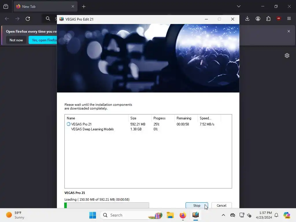Click the Remaining column header
The image size is (296, 222).
(x=186, y=118)
